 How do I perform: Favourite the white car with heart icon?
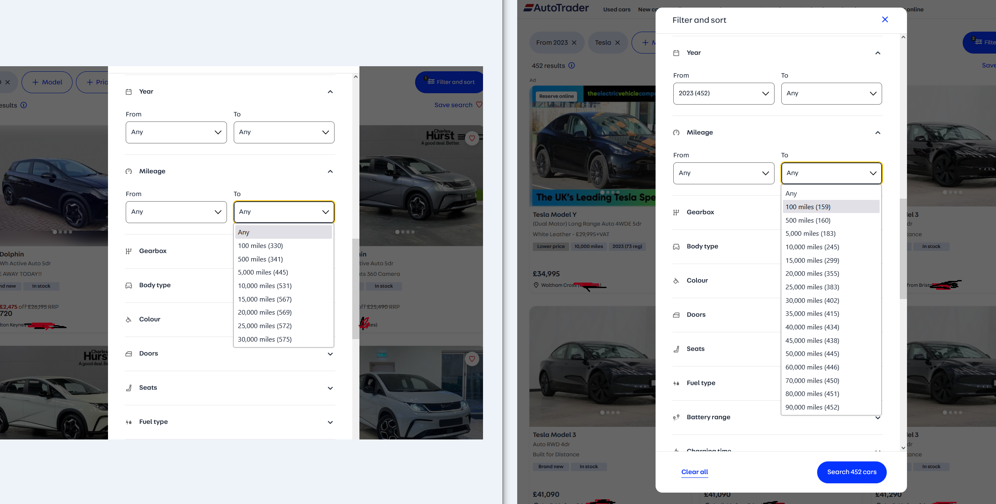coord(472,359)
